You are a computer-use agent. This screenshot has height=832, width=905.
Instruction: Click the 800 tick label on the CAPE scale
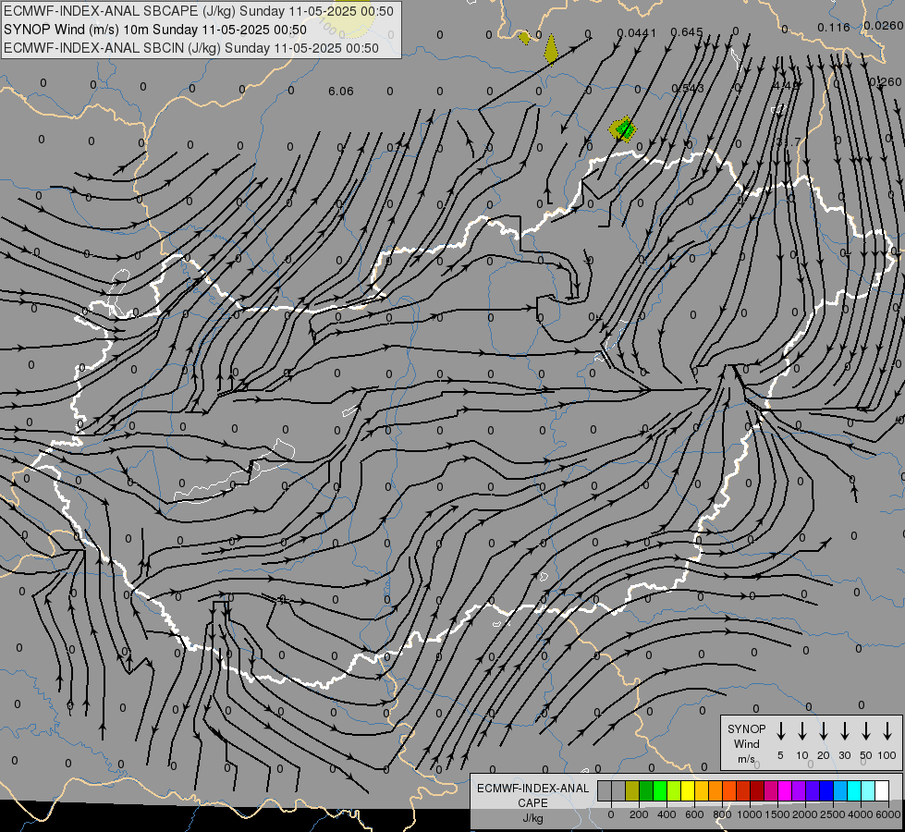[722, 814]
